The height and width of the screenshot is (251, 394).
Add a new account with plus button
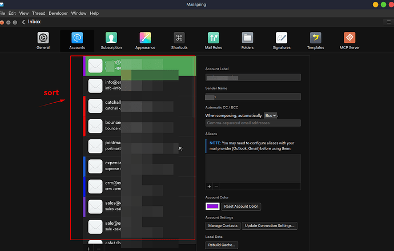[88, 249]
